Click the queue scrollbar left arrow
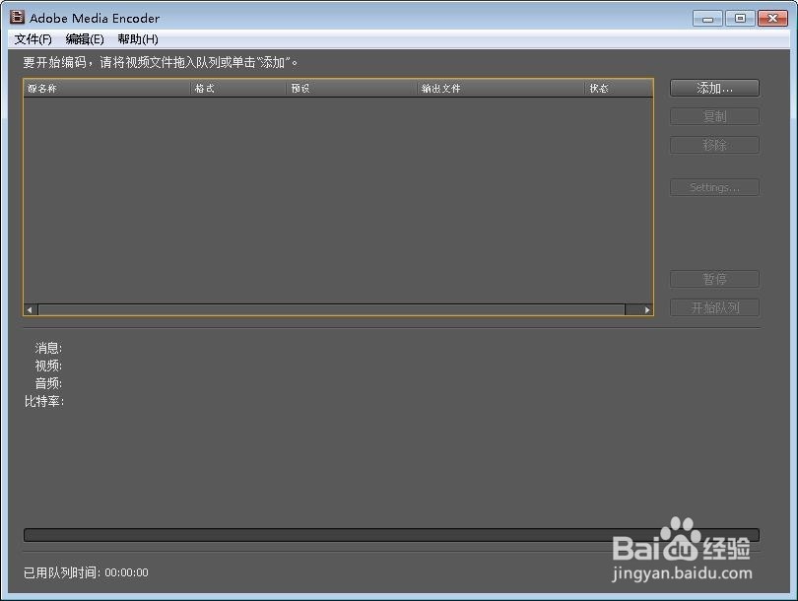This screenshot has width=798, height=601. point(31,309)
